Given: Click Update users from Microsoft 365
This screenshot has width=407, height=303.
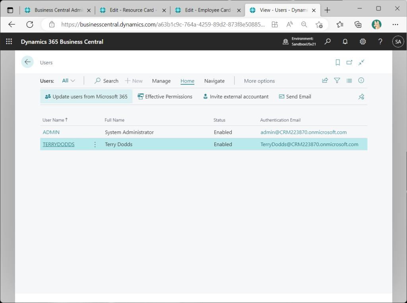Looking at the screenshot, I should point(86,96).
